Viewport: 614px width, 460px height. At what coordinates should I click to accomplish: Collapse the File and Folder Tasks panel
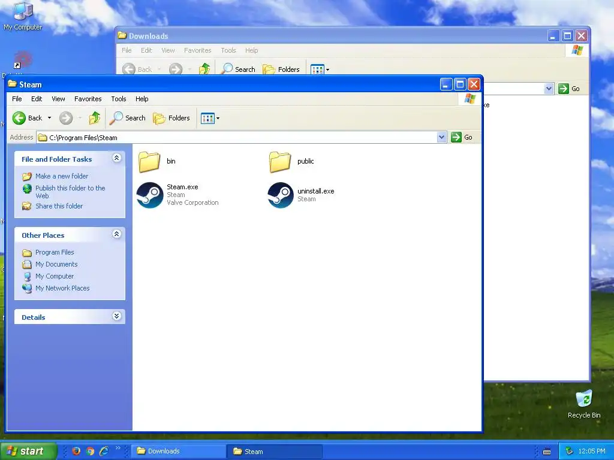[x=116, y=158]
